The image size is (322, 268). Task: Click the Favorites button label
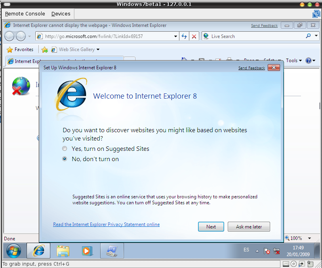[24, 49]
